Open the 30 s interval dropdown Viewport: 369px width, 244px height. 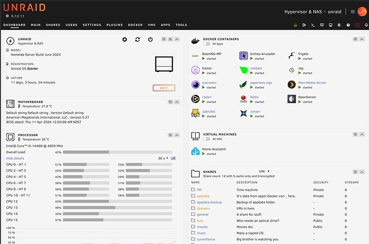[x=163, y=158]
